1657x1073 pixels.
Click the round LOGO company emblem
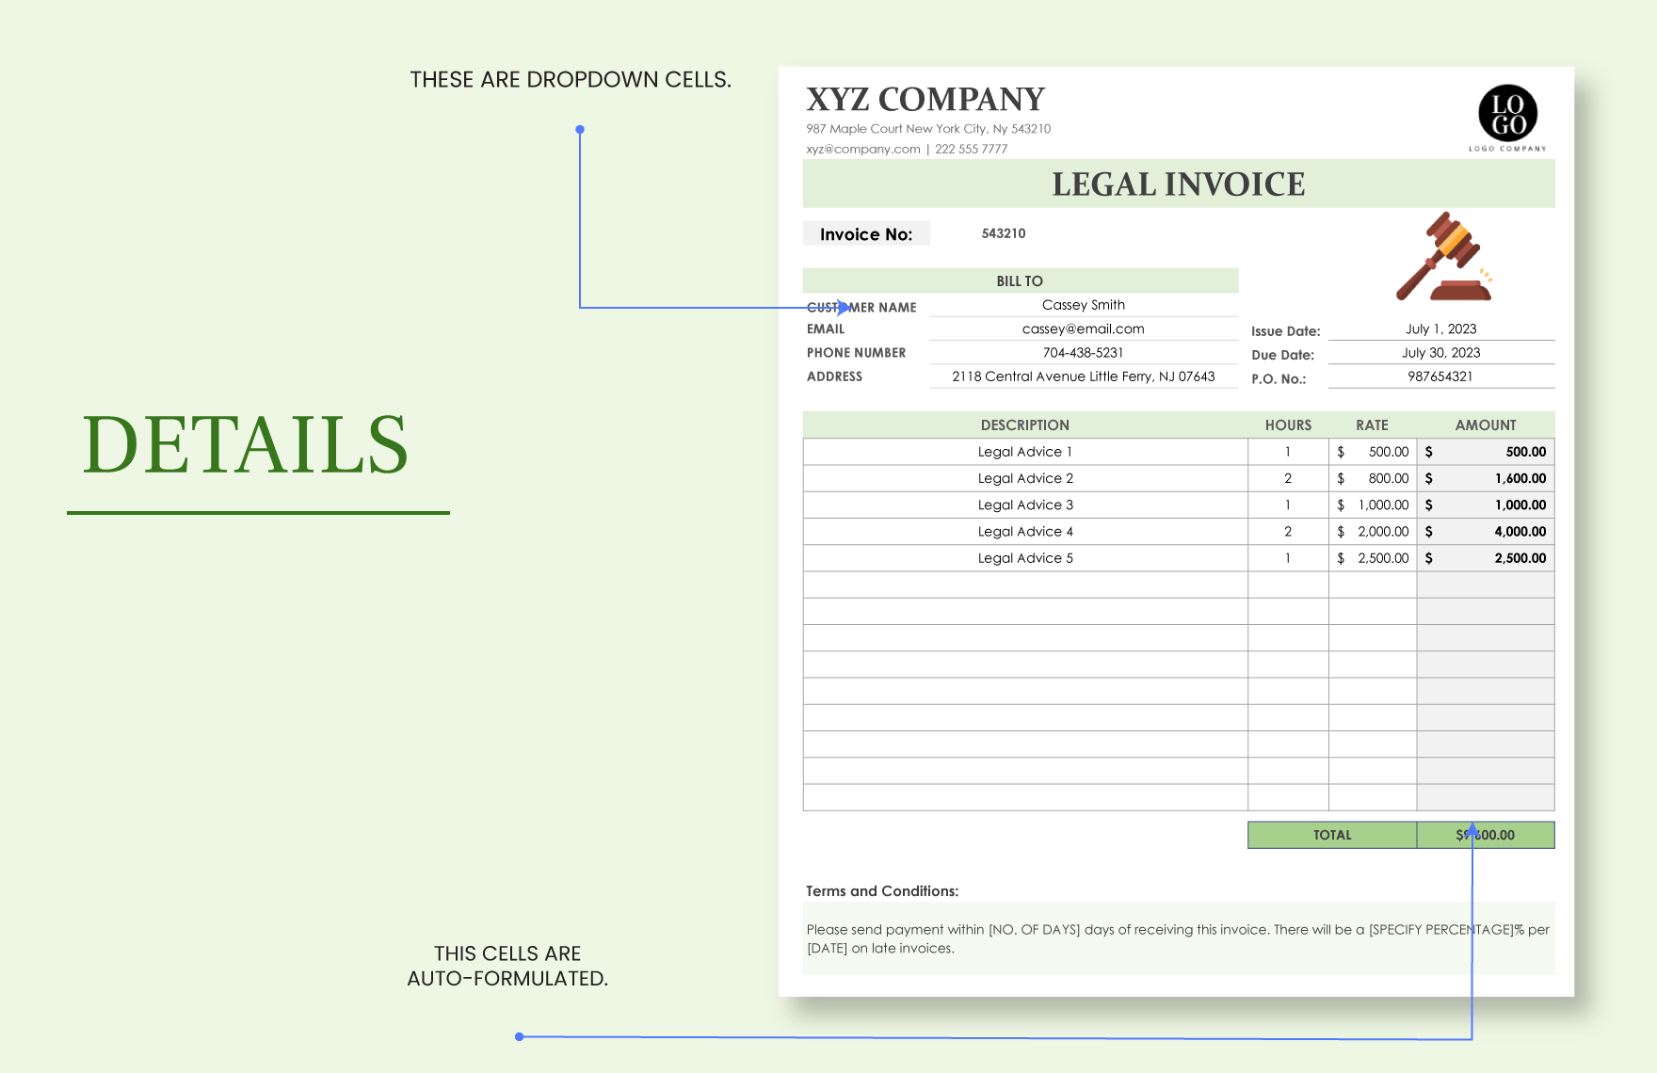tap(1507, 114)
